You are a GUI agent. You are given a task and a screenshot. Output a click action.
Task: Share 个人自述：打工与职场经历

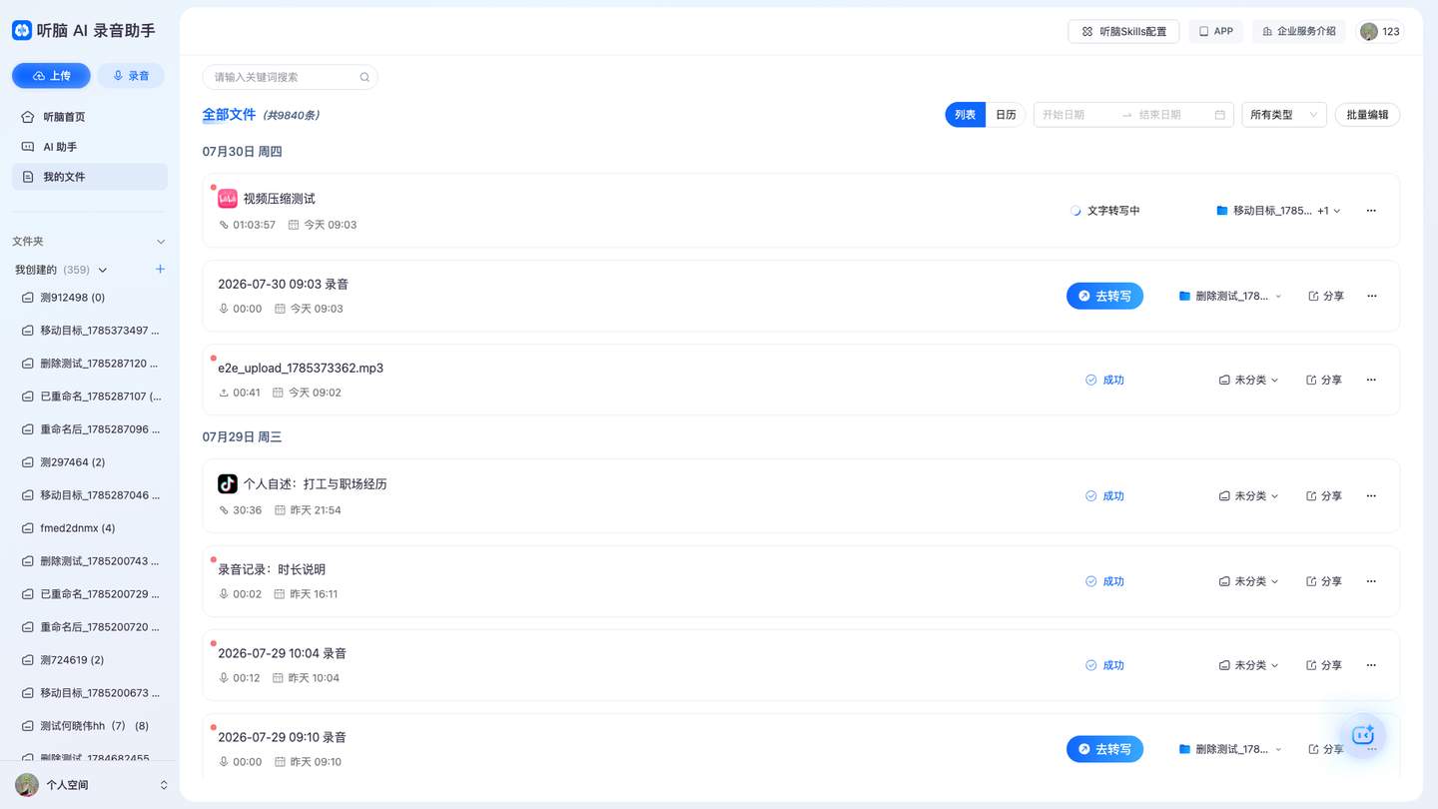[x=1324, y=495]
